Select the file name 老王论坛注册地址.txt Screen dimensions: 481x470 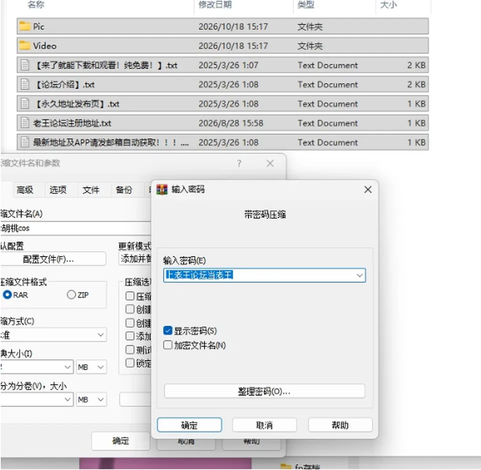coord(72,123)
